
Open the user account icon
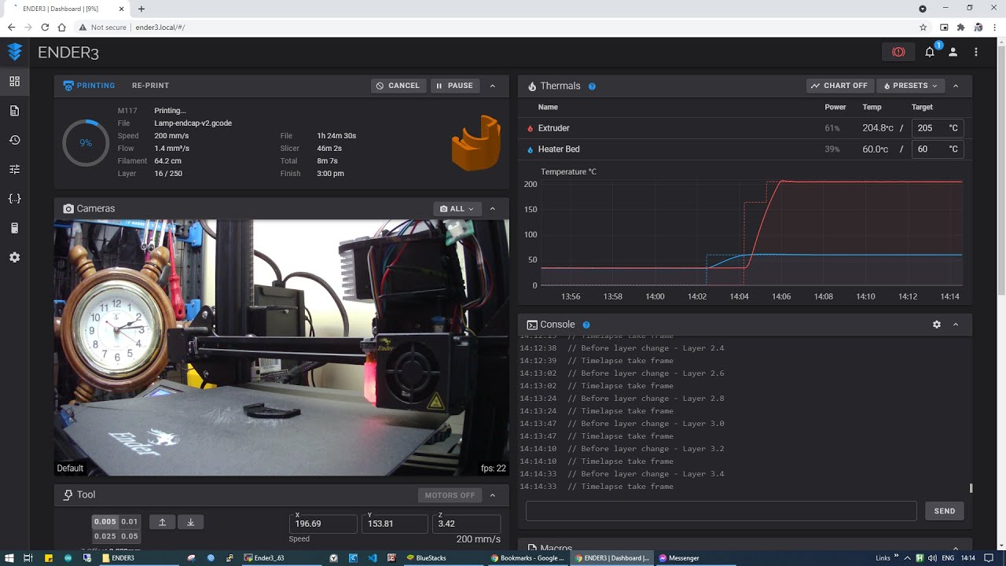[953, 52]
